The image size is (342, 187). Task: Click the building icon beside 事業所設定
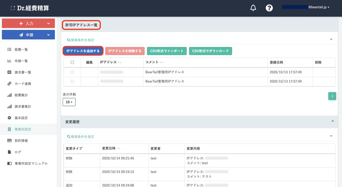click(x=9, y=129)
